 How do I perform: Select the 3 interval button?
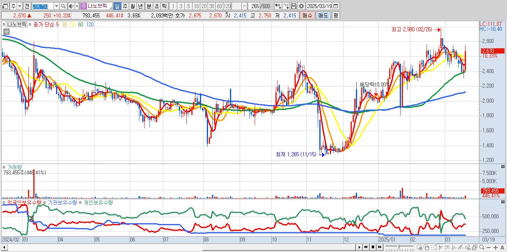[181, 6]
